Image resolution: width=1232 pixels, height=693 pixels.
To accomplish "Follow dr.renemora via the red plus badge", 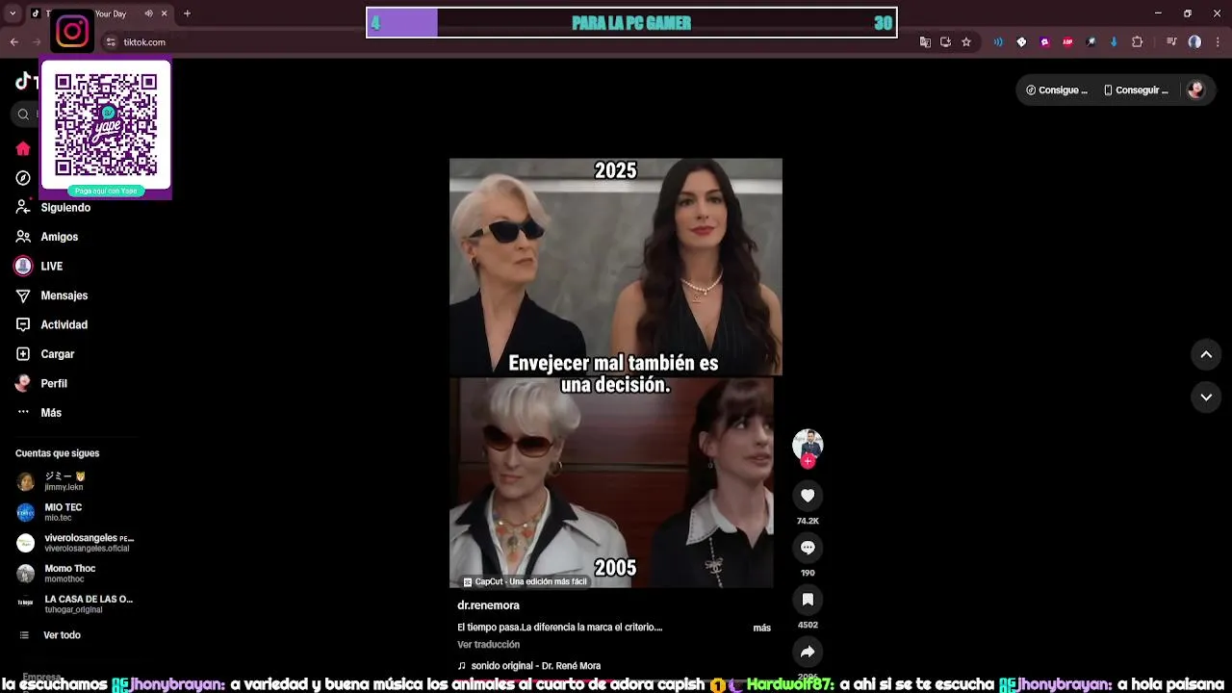I will [x=808, y=462].
